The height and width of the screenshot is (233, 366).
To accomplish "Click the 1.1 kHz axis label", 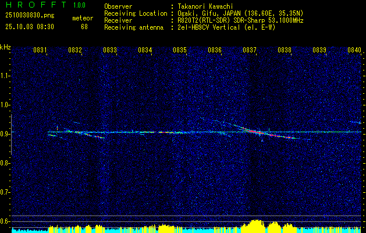I will (5, 76).
